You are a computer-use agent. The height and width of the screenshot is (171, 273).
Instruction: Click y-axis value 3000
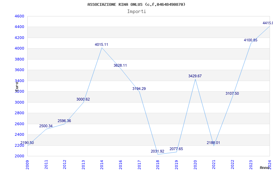[19, 102]
